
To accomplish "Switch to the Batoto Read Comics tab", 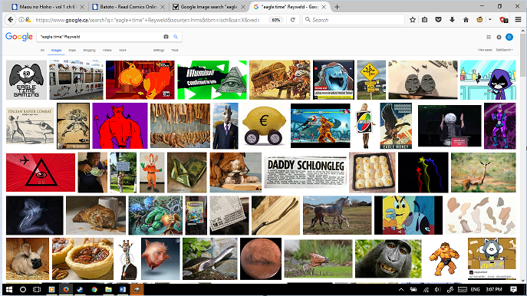I will click(x=128, y=7).
